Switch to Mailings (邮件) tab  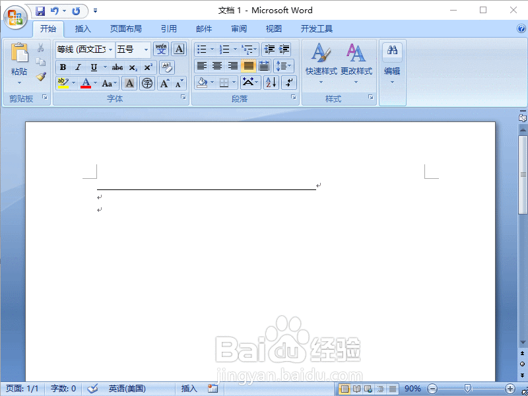pyautogui.click(x=204, y=29)
